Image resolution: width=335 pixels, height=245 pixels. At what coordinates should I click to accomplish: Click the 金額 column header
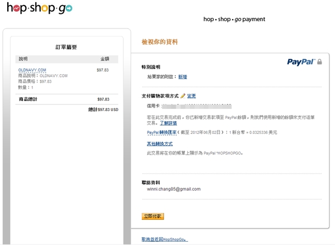(x=105, y=59)
